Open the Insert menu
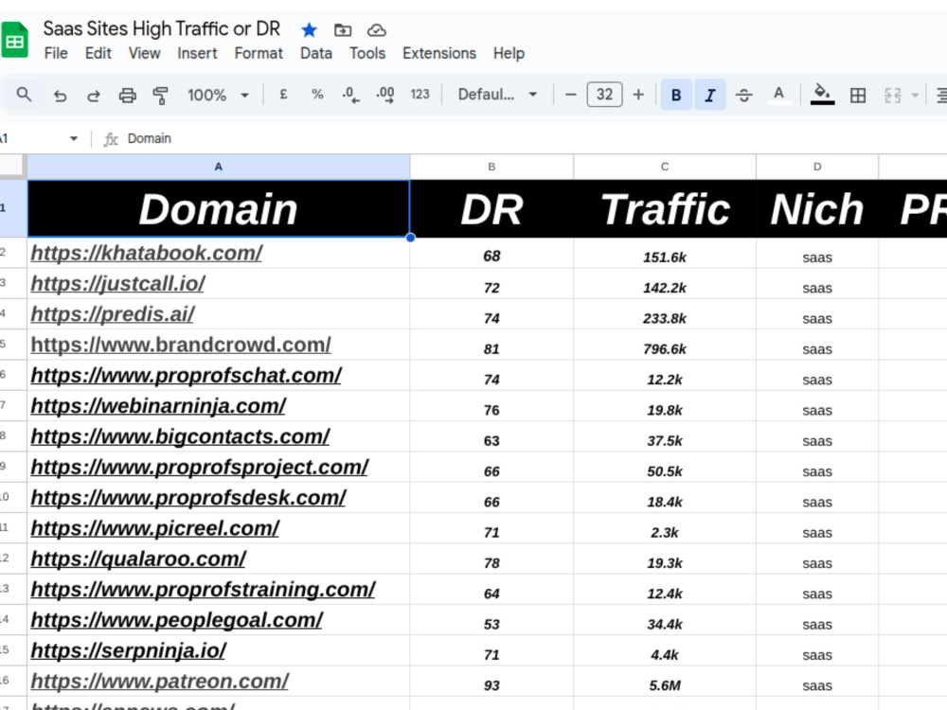This screenshot has height=710, width=947. (x=197, y=54)
